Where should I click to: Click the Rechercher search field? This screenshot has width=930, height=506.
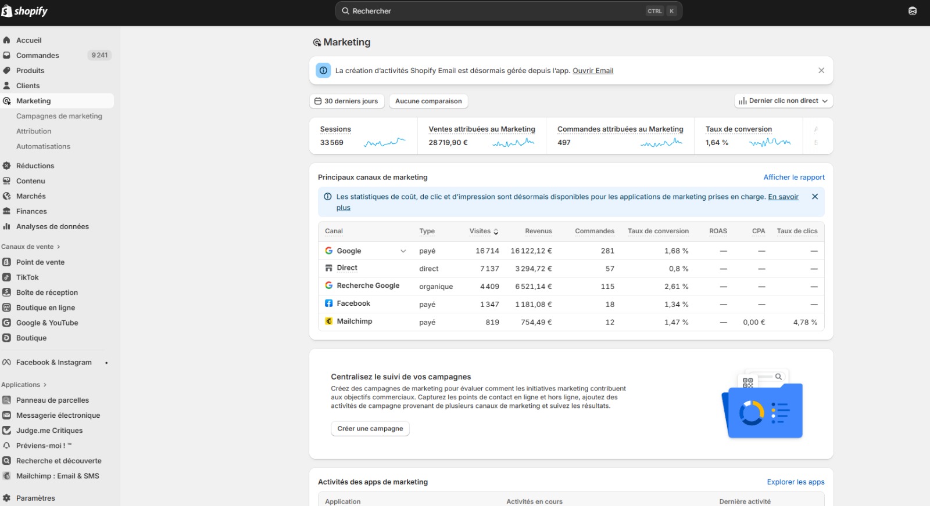pos(509,11)
